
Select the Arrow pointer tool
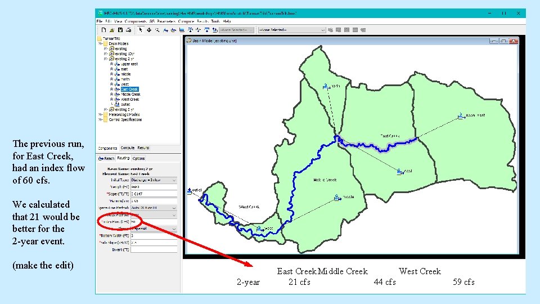click(x=141, y=30)
